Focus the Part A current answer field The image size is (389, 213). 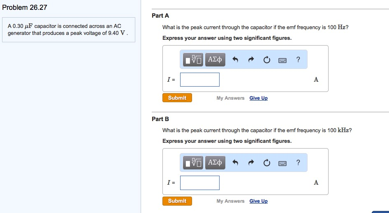(200, 80)
